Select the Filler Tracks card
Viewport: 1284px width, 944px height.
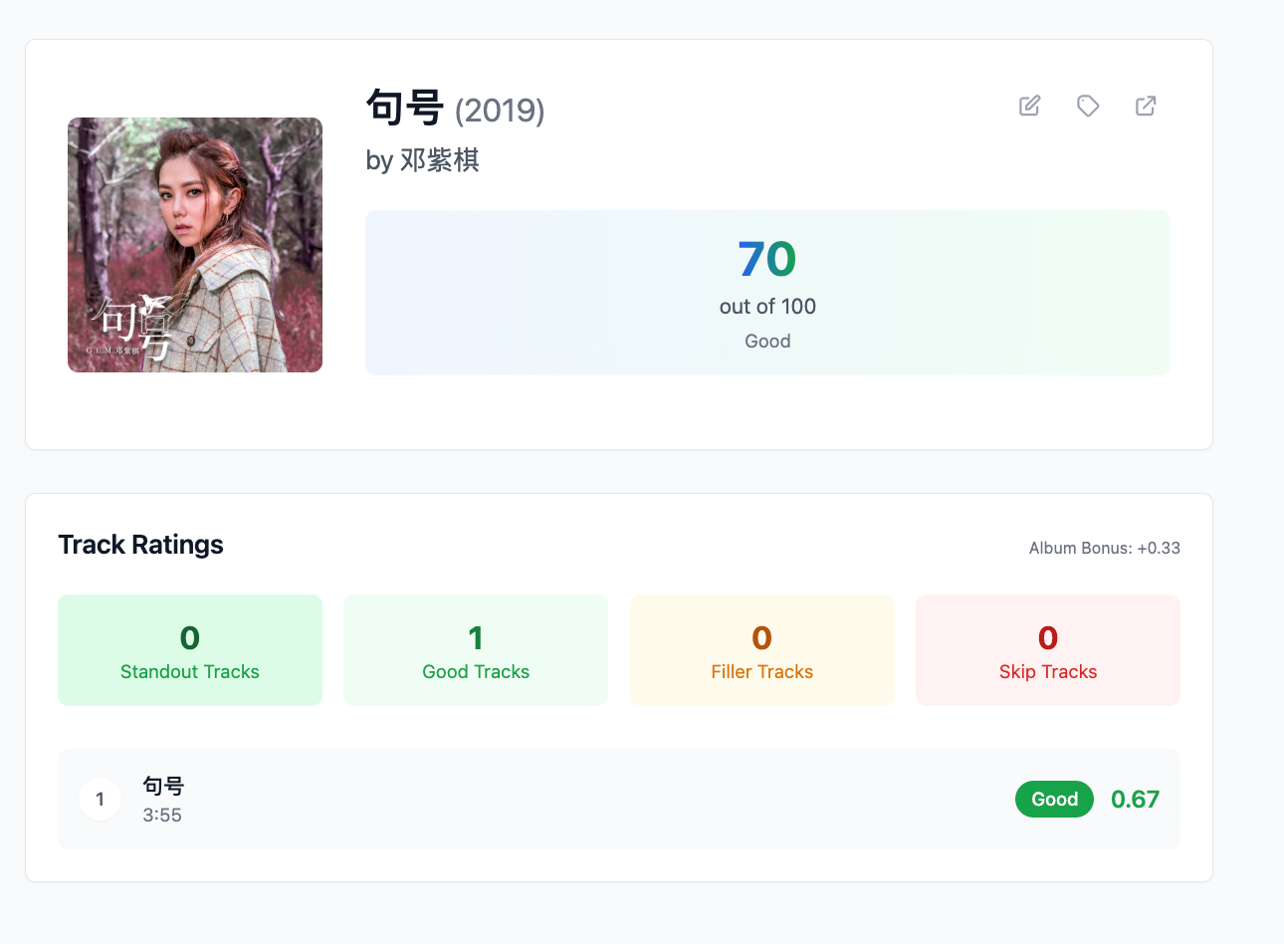[762, 650]
